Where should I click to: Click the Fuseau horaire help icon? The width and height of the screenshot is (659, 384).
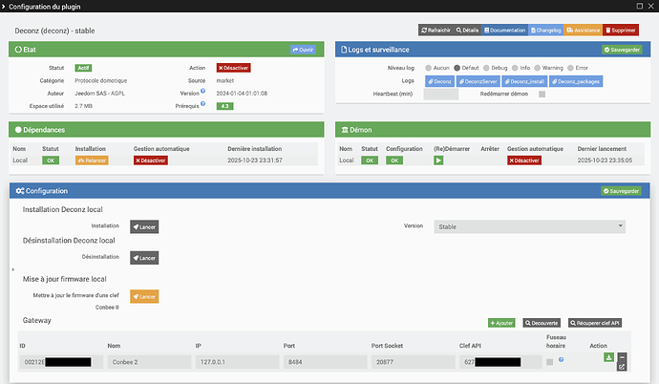click(x=561, y=359)
